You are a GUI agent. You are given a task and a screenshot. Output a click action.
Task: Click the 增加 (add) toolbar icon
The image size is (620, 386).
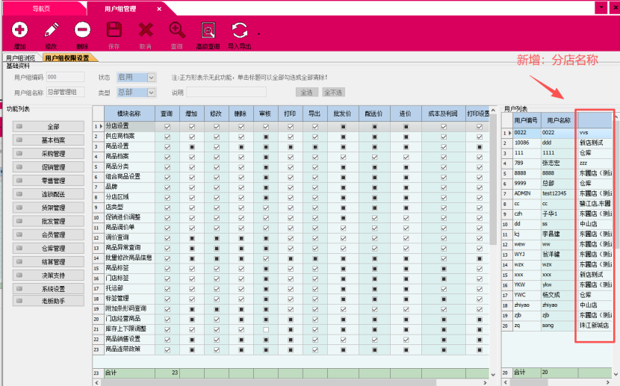click(x=19, y=30)
